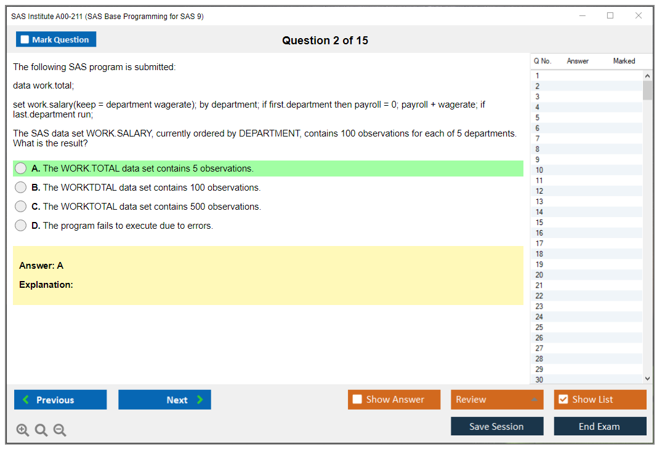This screenshot has width=662, height=452.
Task: Click the End Exam button
Action: pos(600,426)
